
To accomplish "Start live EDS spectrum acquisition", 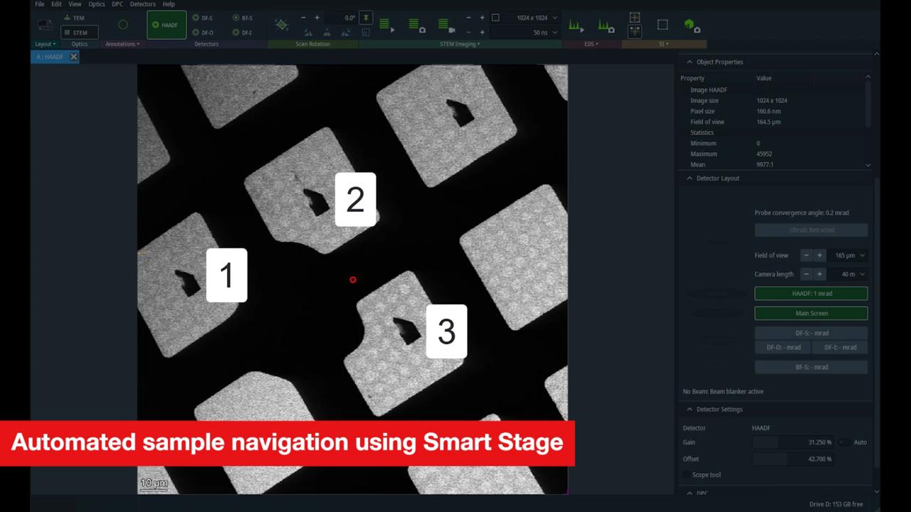I will click(x=576, y=26).
